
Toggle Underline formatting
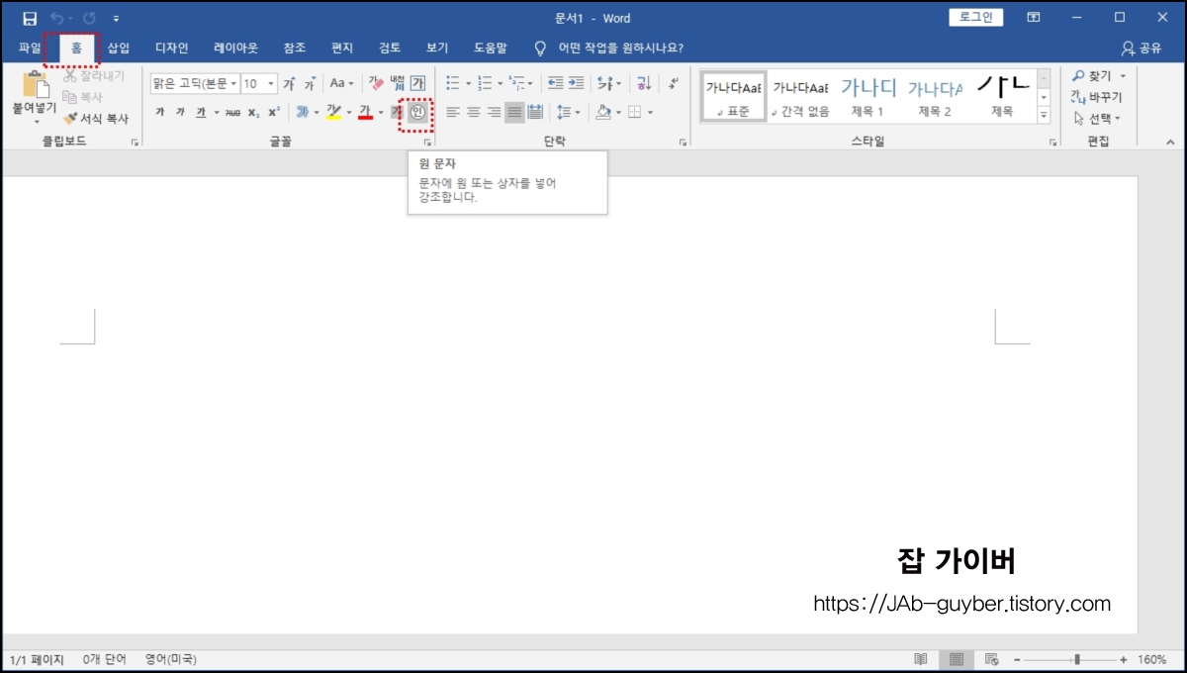[201, 112]
